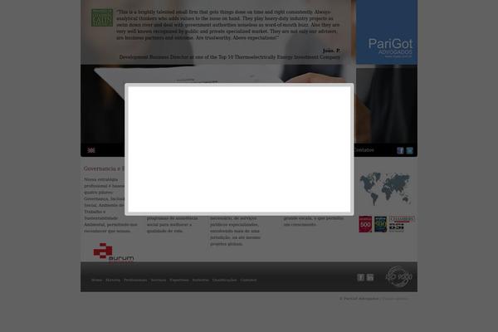Click the world map thumbnail

385,188
